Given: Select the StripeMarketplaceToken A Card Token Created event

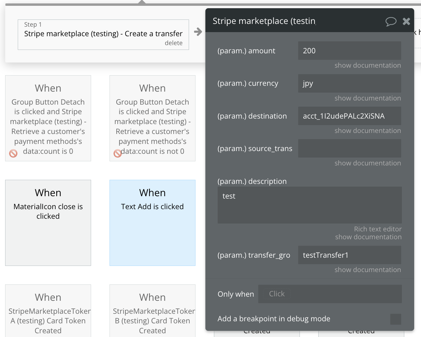Looking at the screenshot, I should coord(48,311).
